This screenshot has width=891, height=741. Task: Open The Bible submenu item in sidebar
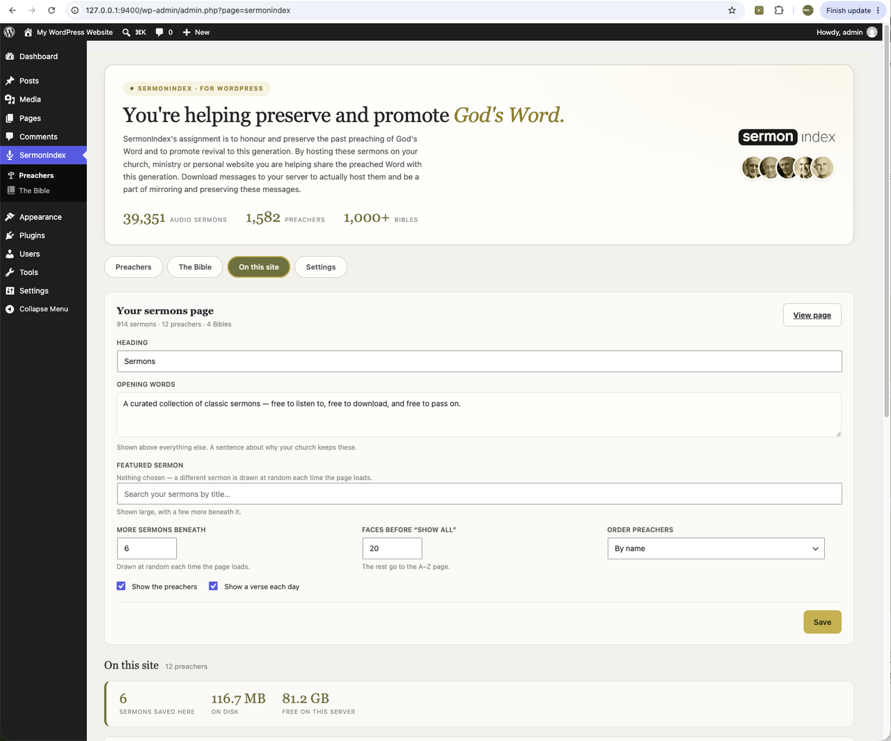34,191
